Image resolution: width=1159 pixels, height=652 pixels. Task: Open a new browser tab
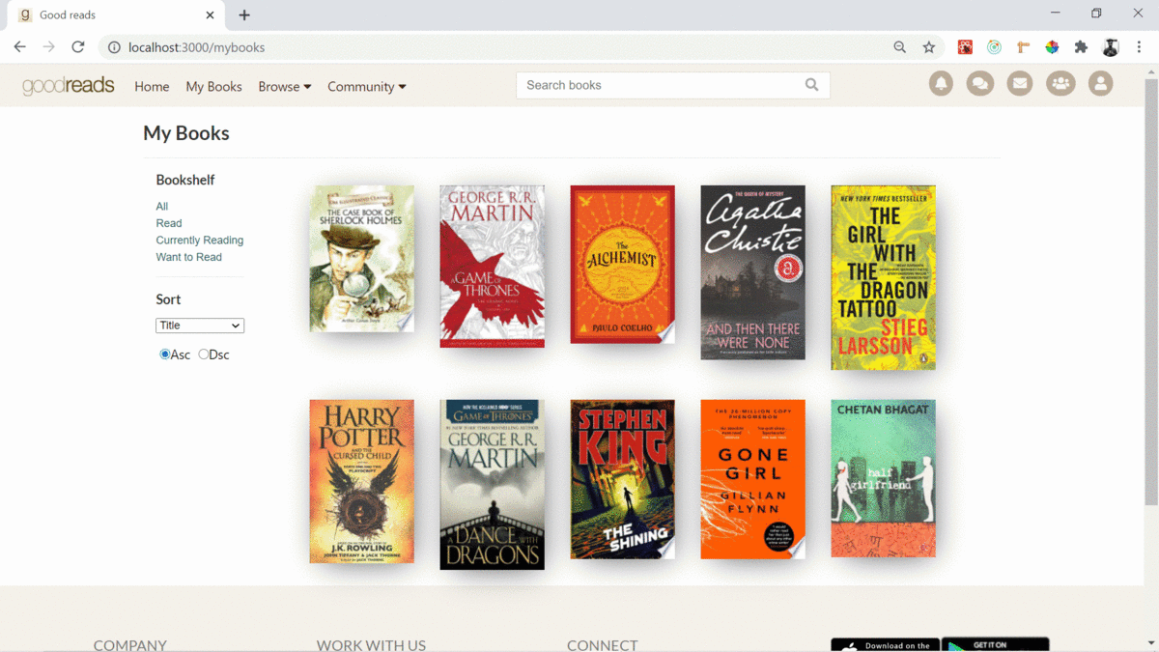244,15
